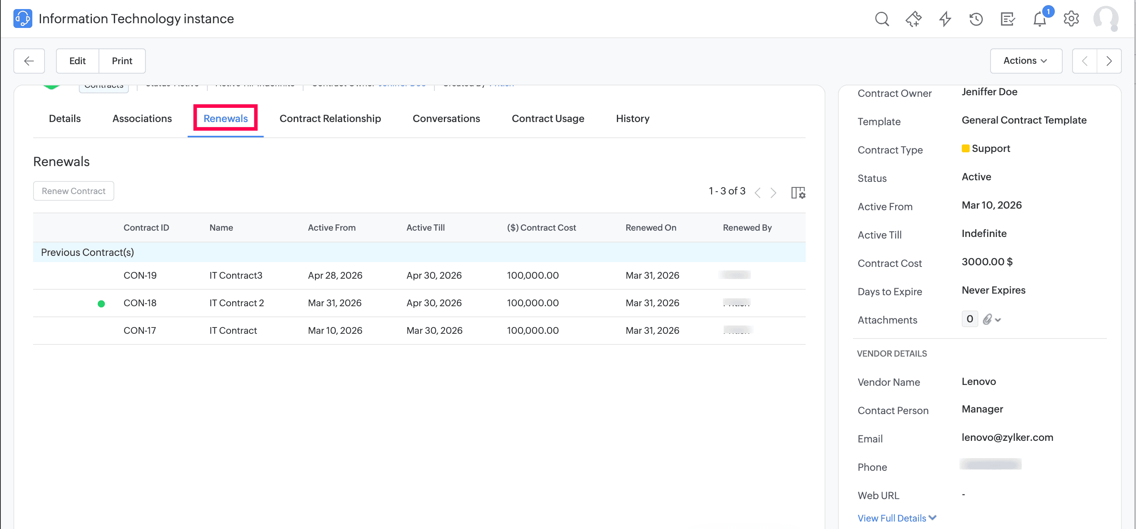Click the attachments count 0 box
Image resolution: width=1136 pixels, height=529 pixels.
(x=969, y=319)
